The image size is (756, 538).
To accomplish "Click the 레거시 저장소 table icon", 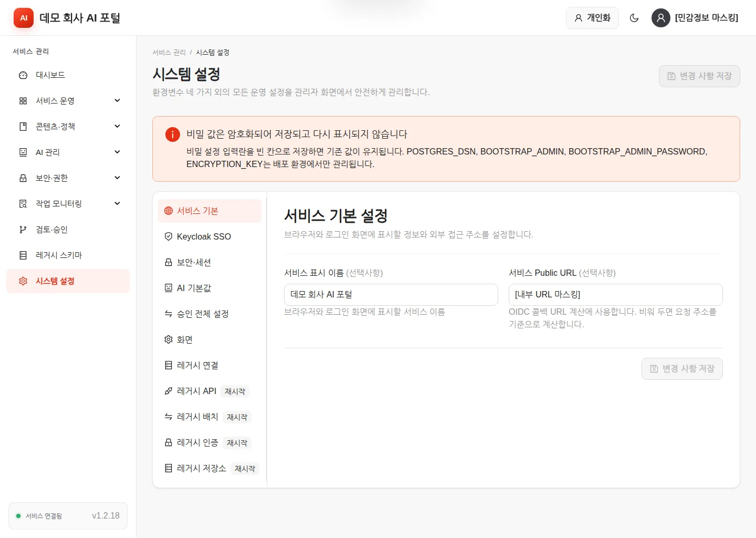I will click(169, 468).
